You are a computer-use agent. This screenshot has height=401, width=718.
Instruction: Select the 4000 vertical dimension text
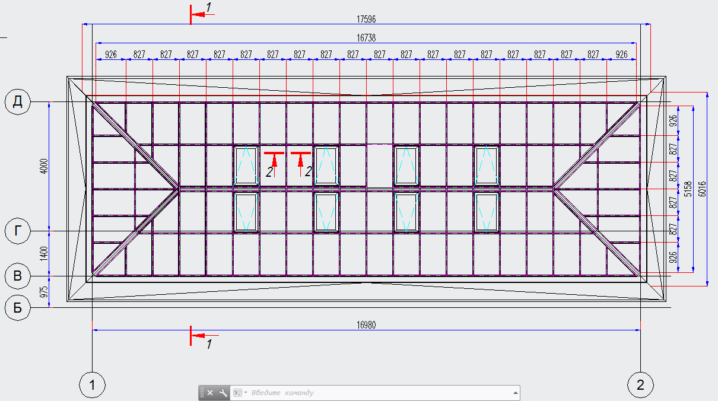pos(44,166)
